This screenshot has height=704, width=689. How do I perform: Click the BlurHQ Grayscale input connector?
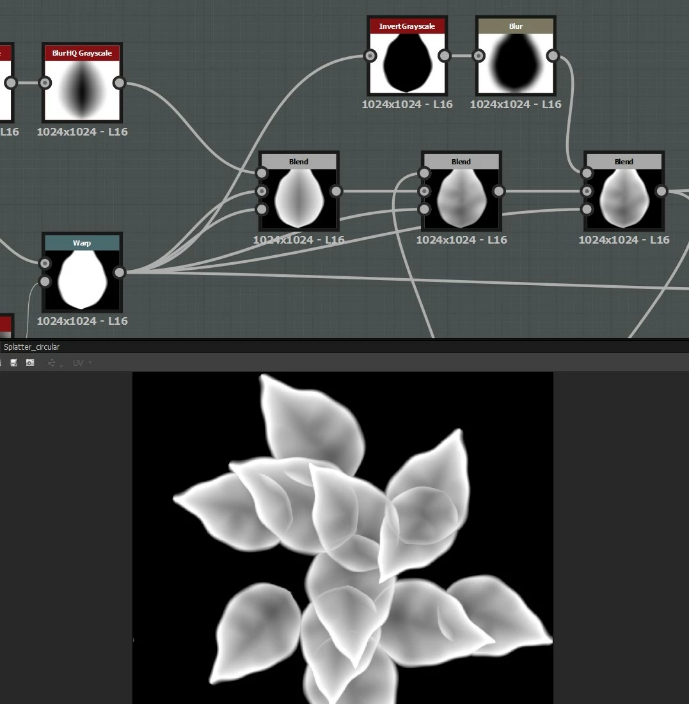pyautogui.click(x=45, y=82)
